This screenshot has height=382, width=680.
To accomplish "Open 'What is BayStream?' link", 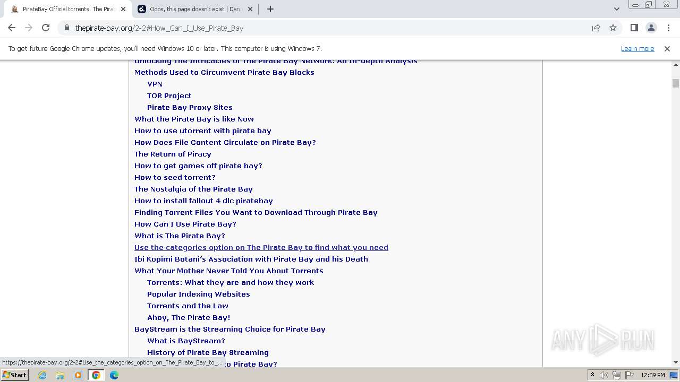I will pos(186,341).
